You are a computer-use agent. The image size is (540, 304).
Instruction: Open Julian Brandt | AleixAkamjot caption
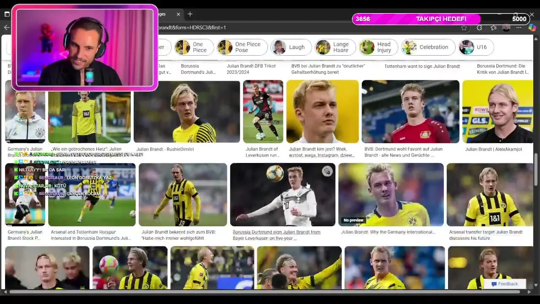click(x=493, y=149)
